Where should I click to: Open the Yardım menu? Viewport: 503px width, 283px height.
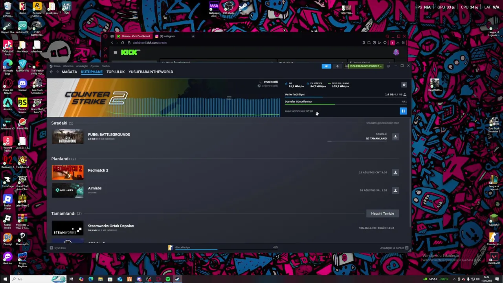pos(106,66)
